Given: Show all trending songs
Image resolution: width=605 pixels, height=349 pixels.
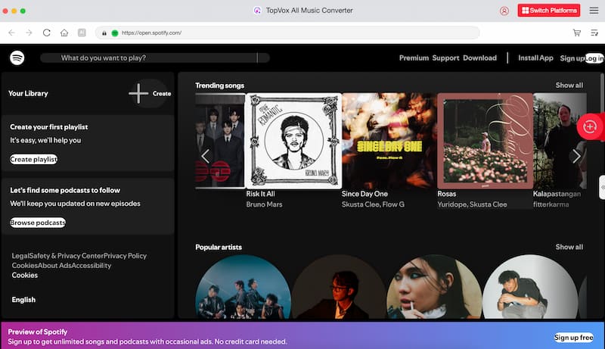Looking at the screenshot, I should (569, 86).
